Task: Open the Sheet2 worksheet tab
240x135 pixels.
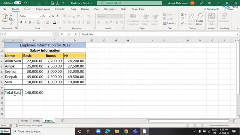Action: pos(37,121)
